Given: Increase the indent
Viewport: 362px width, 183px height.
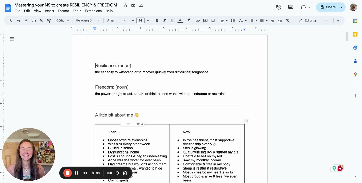Looking at the screenshot, I should (x=280, y=20).
